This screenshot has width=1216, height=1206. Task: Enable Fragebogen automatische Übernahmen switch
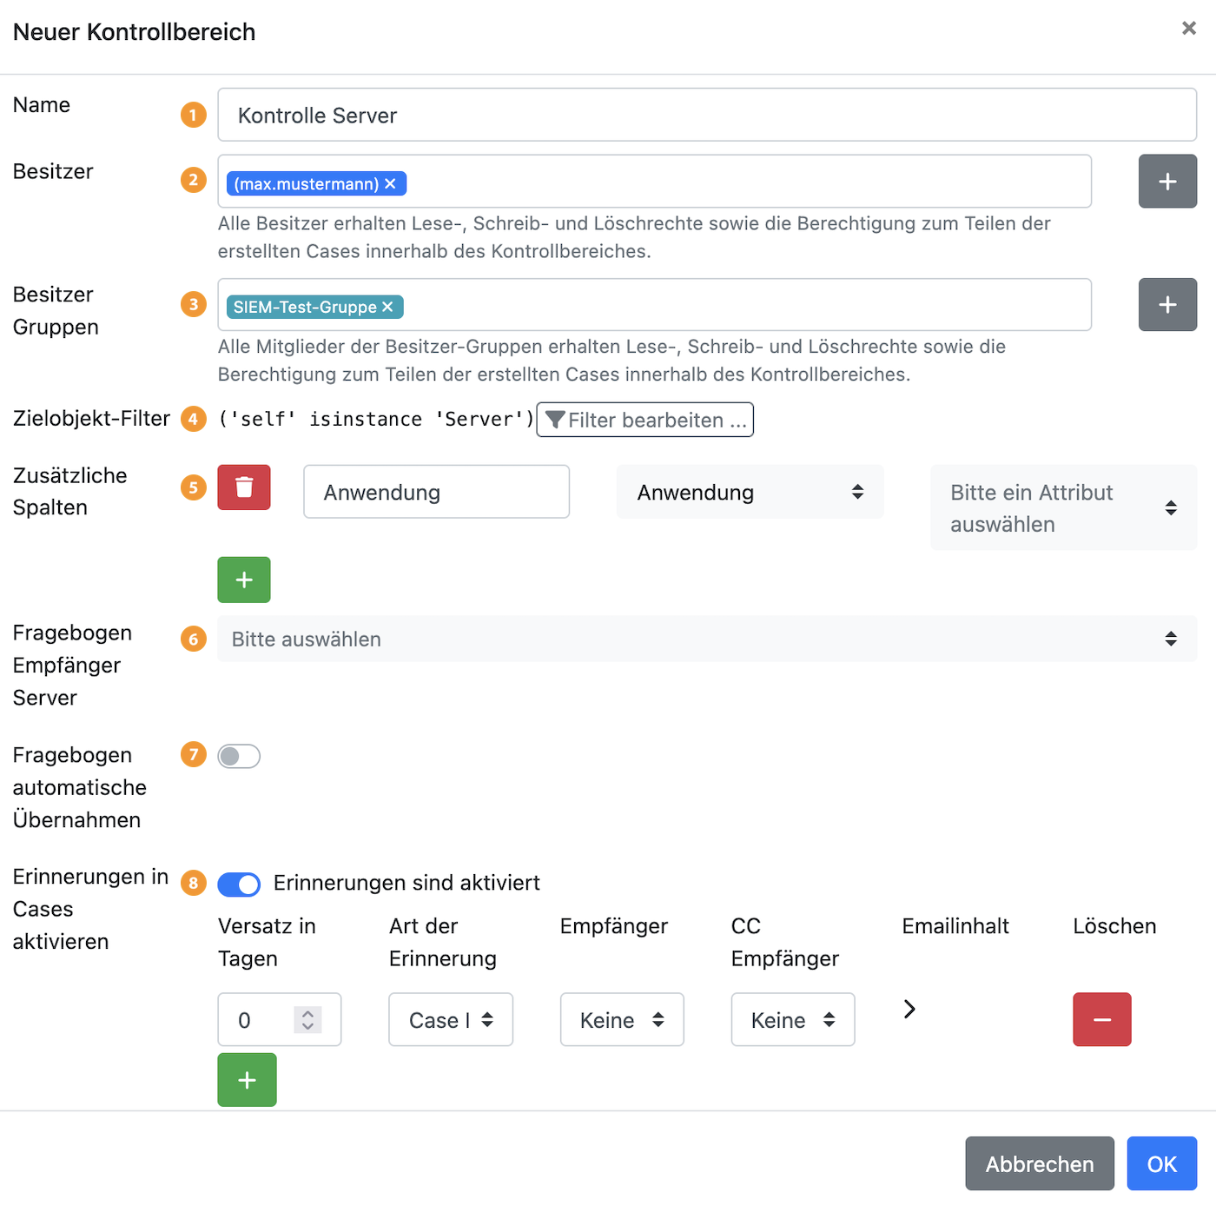[x=239, y=756]
